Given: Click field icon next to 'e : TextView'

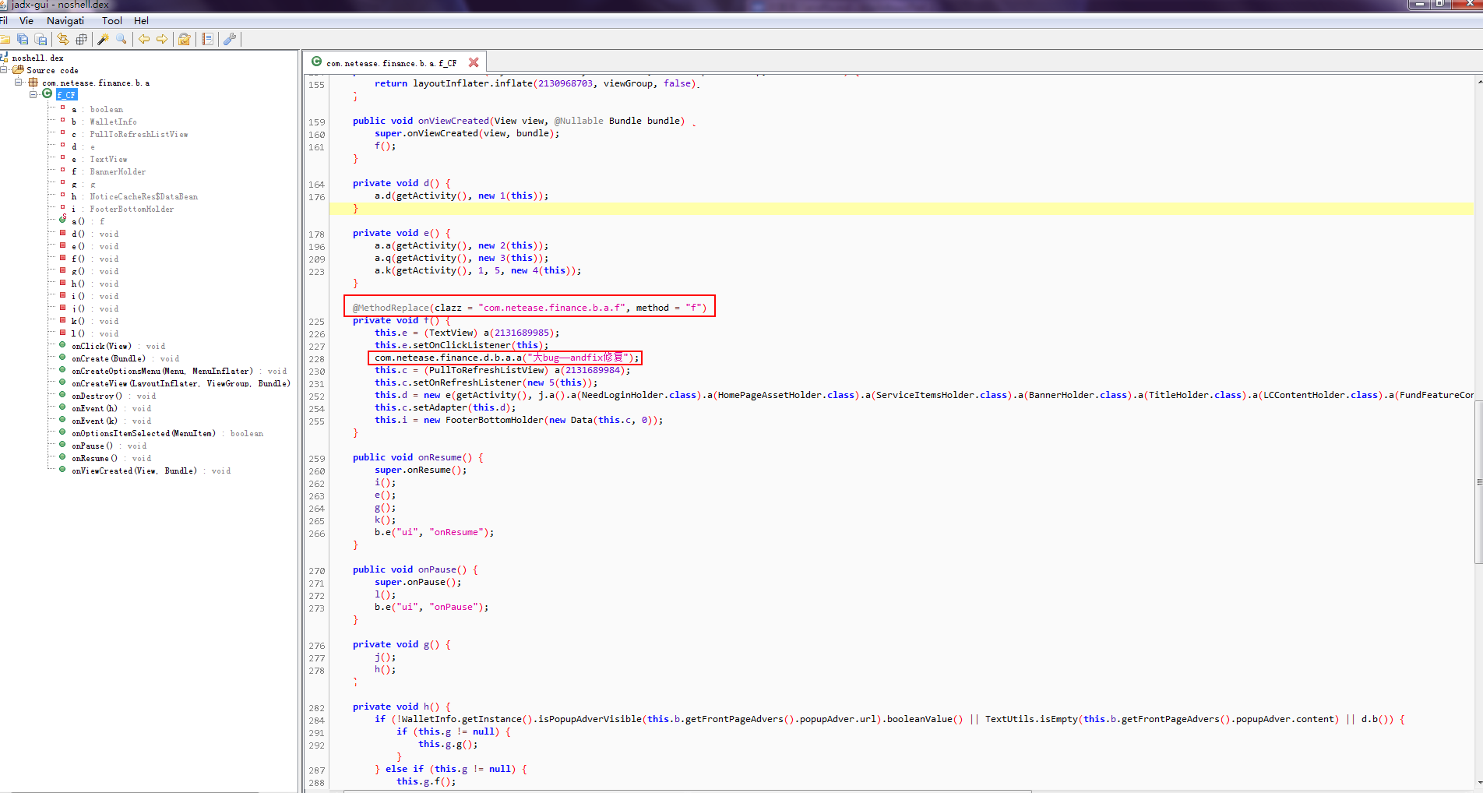Looking at the screenshot, I should point(62,157).
